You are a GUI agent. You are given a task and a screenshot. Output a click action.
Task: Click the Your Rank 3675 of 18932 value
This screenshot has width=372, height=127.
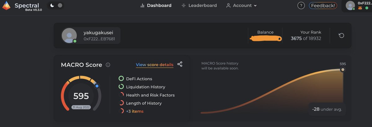306,39
